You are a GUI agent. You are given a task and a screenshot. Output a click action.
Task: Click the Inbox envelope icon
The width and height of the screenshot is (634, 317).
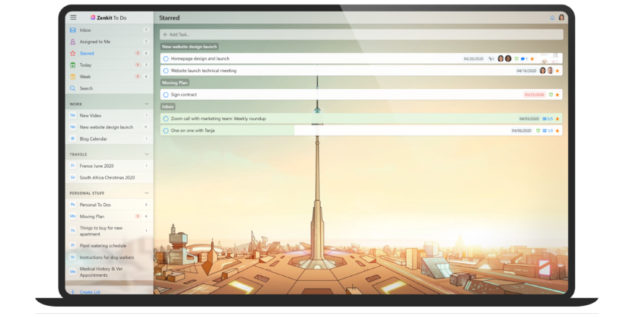point(73,30)
